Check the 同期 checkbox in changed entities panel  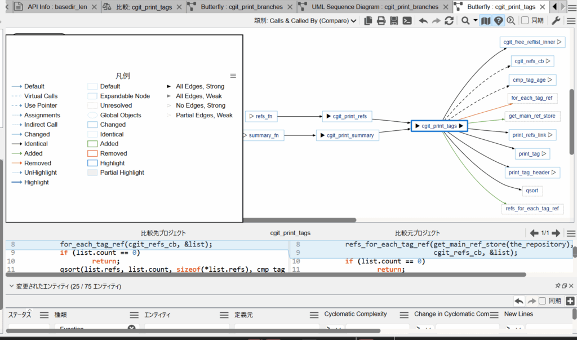(542, 301)
